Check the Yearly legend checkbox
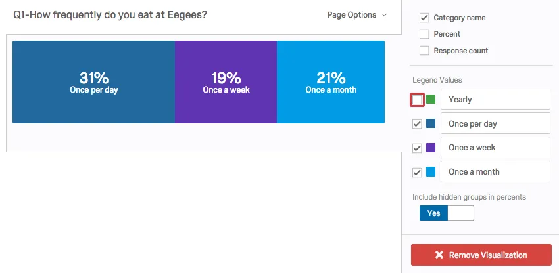The width and height of the screenshot is (559, 273). 417,100
